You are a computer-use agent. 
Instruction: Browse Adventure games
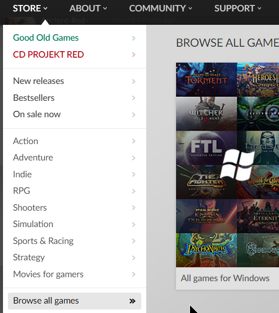coord(75,157)
